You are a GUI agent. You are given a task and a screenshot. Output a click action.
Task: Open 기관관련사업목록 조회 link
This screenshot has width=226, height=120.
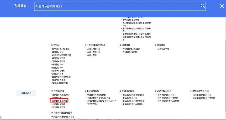[x=61, y=55]
